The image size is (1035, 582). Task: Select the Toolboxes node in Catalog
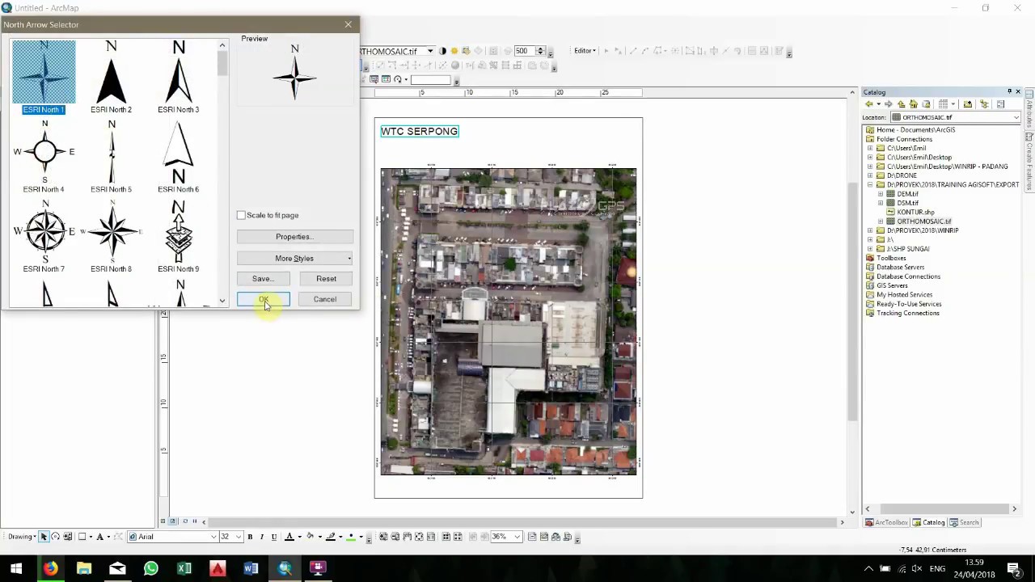891,258
